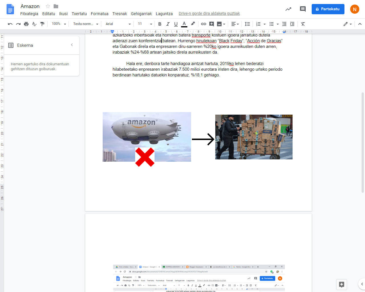This screenshot has width=365, height=292.
Task: Open the Gehigarriak menu
Action: (x=141, y=14)
